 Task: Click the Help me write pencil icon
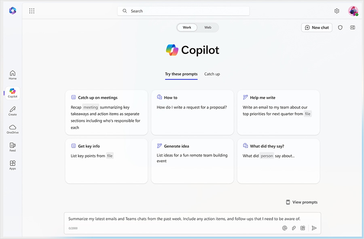245,97
